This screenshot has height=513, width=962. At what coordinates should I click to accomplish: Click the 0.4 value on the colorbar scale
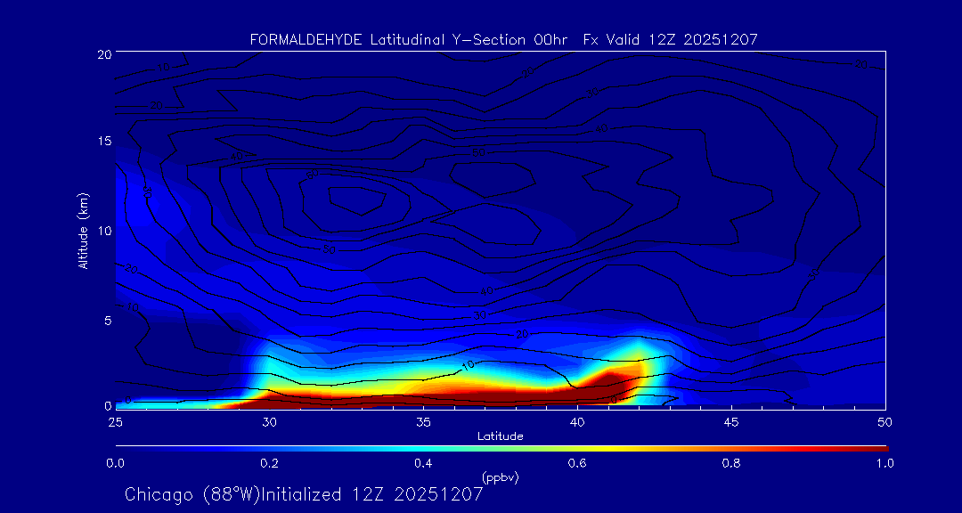(x=423, y=463)
